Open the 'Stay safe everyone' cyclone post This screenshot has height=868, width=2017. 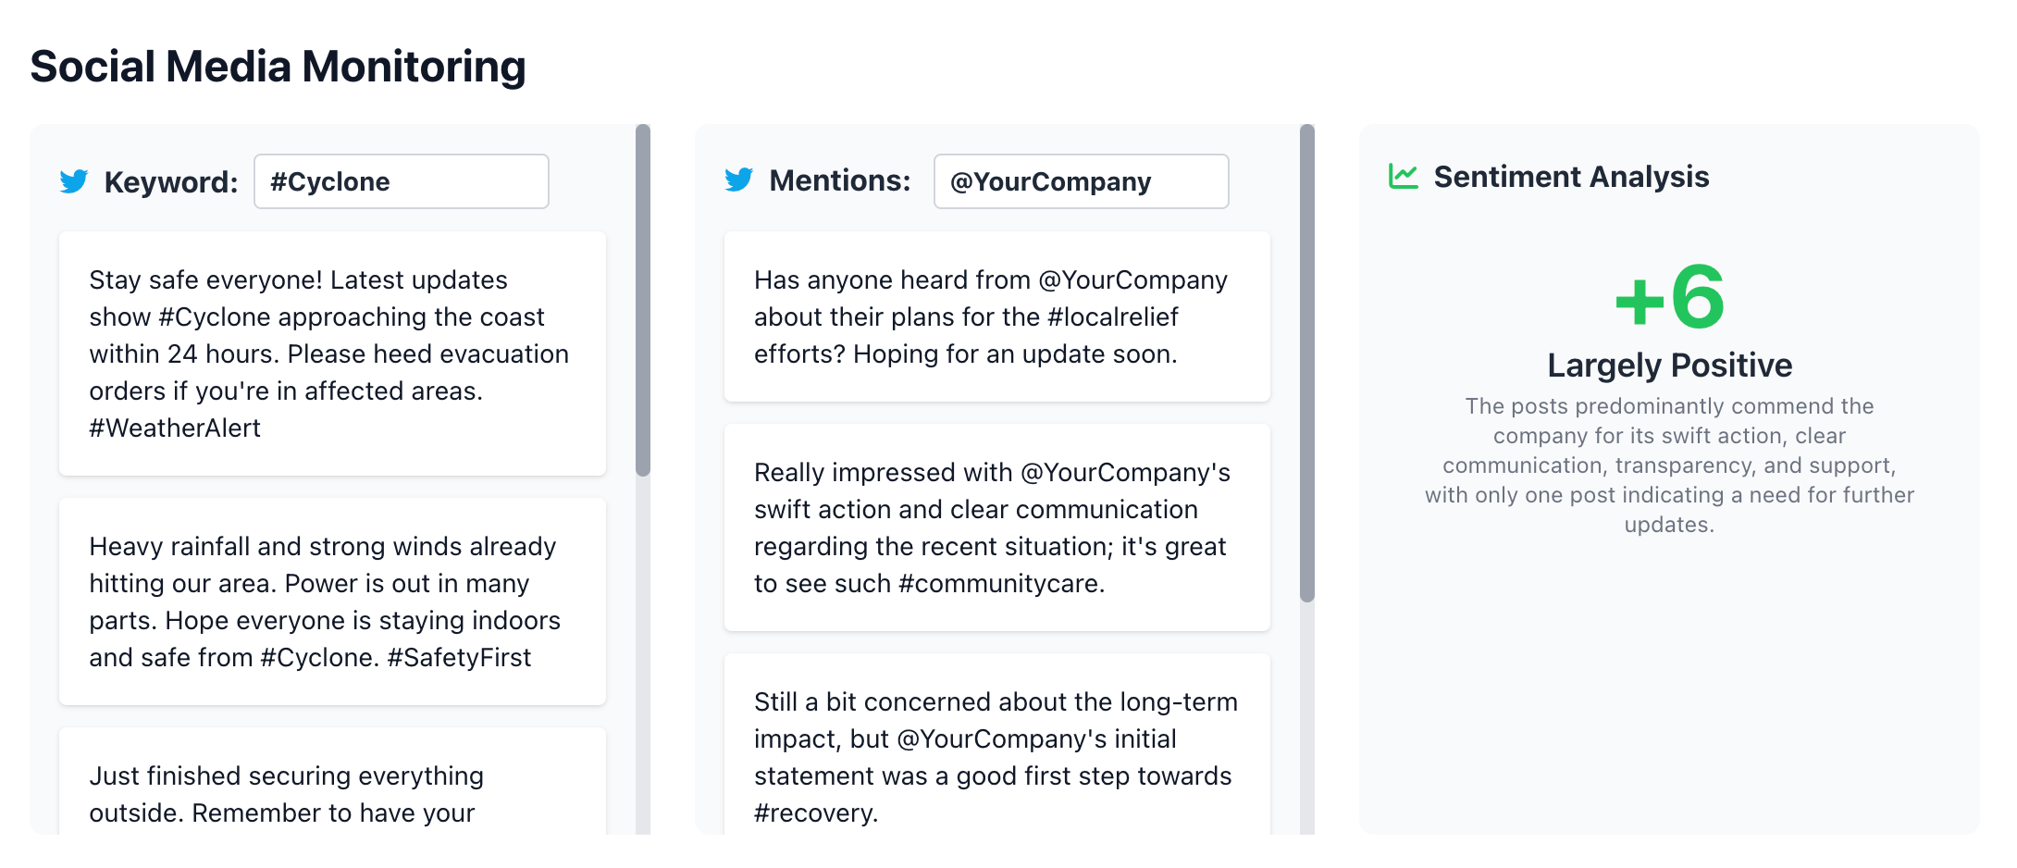pyautogui.click(x=333, y=353)
